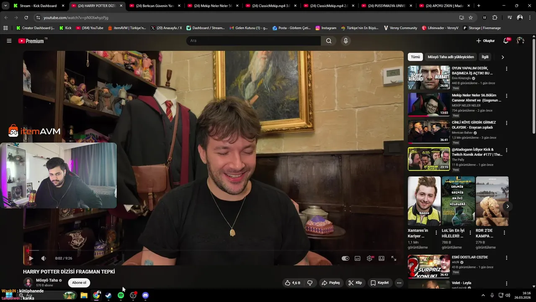536x302 pixels.
Task: Open Instagram bookmark
Action: (x=326, y=28)
